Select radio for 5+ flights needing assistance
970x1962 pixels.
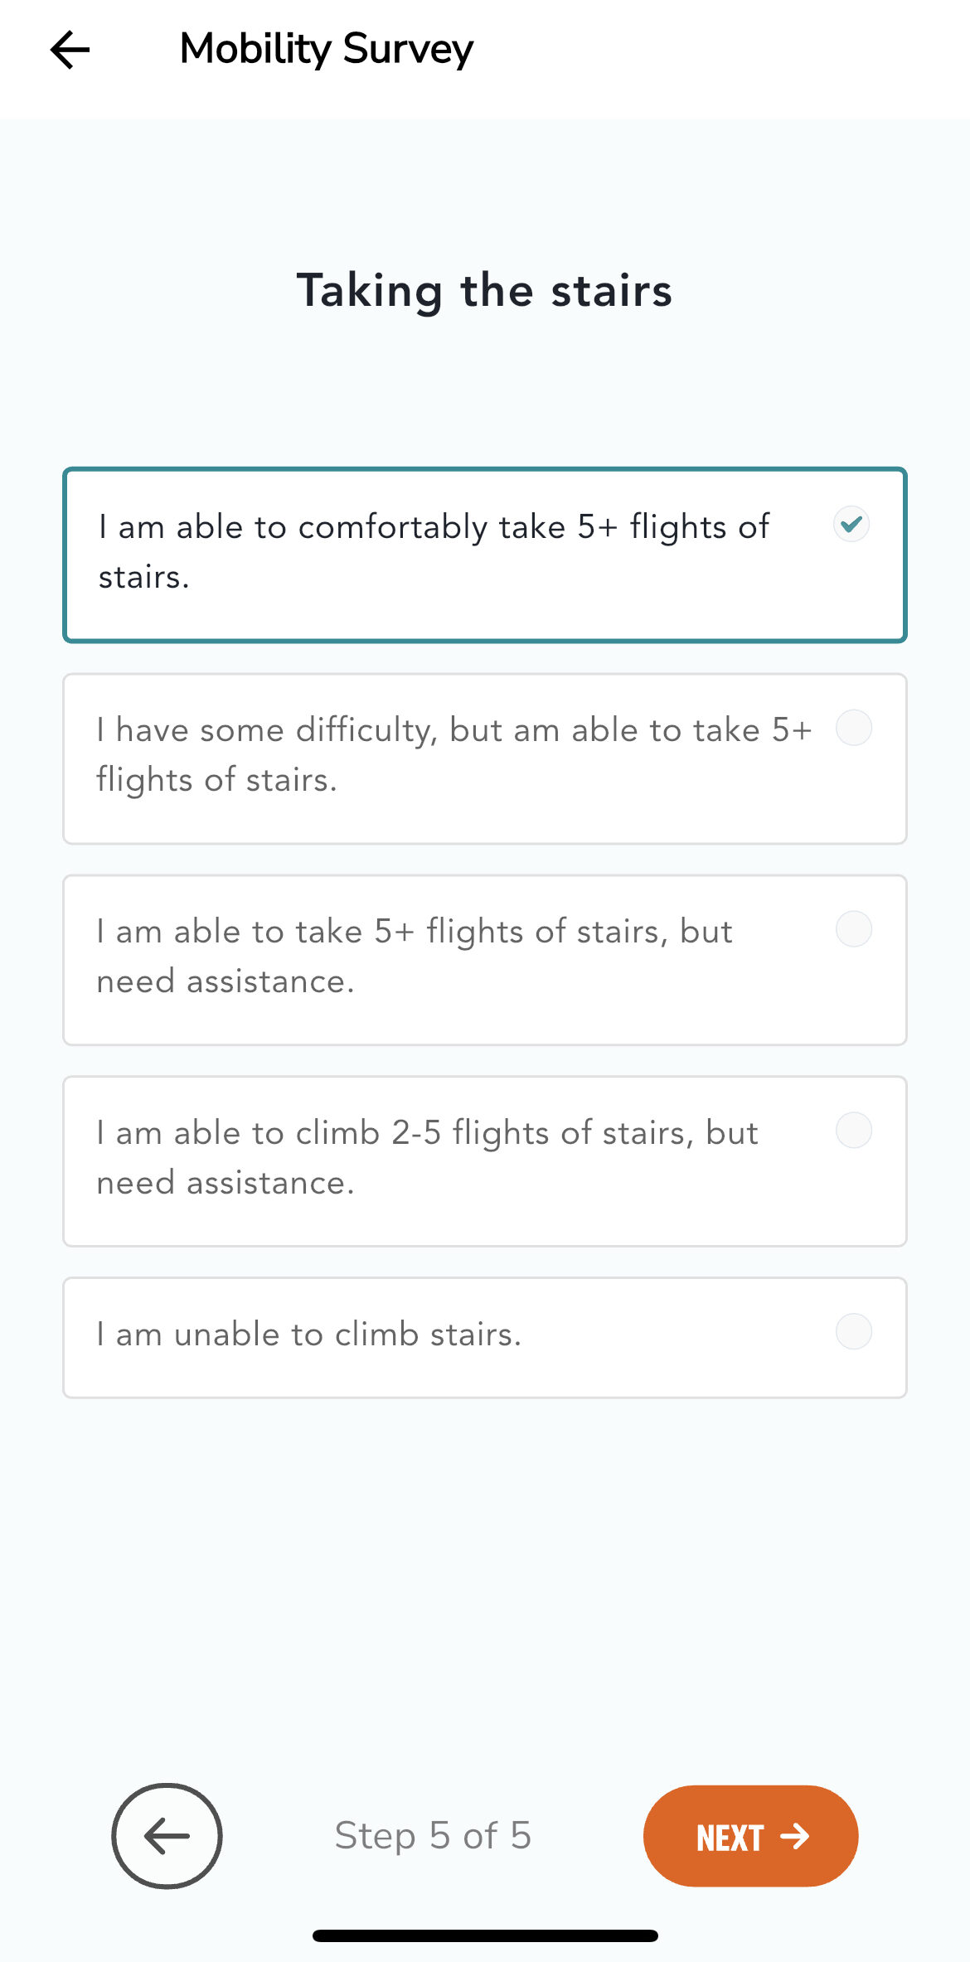853,929
